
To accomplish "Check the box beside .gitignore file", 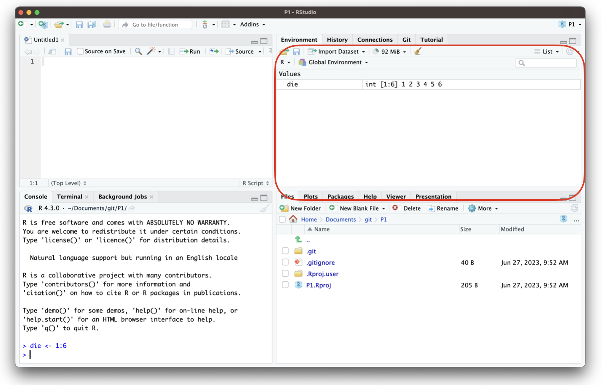I will coord(285,262).
